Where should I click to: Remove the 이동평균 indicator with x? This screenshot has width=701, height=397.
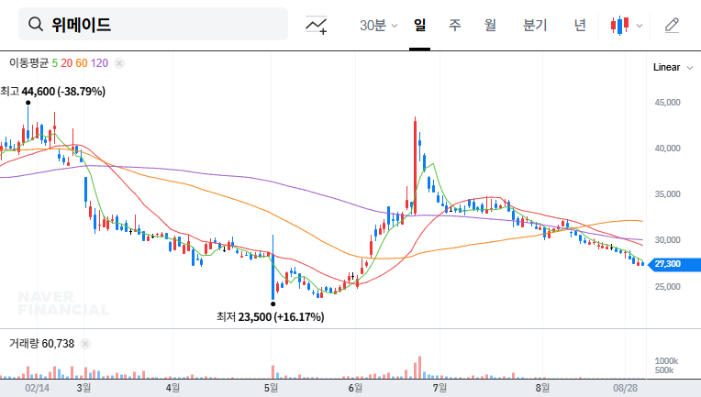point(119,63)
